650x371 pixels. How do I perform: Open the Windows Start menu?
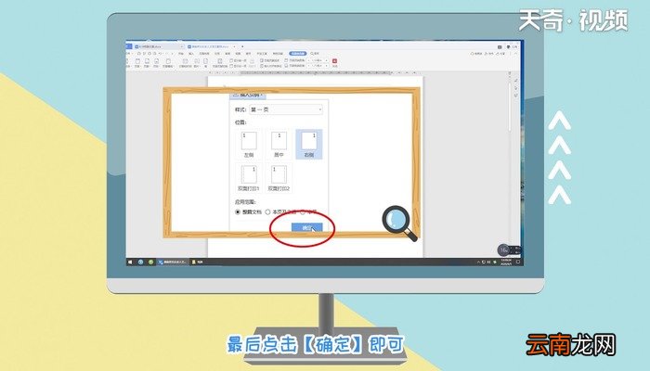point(130,262)
